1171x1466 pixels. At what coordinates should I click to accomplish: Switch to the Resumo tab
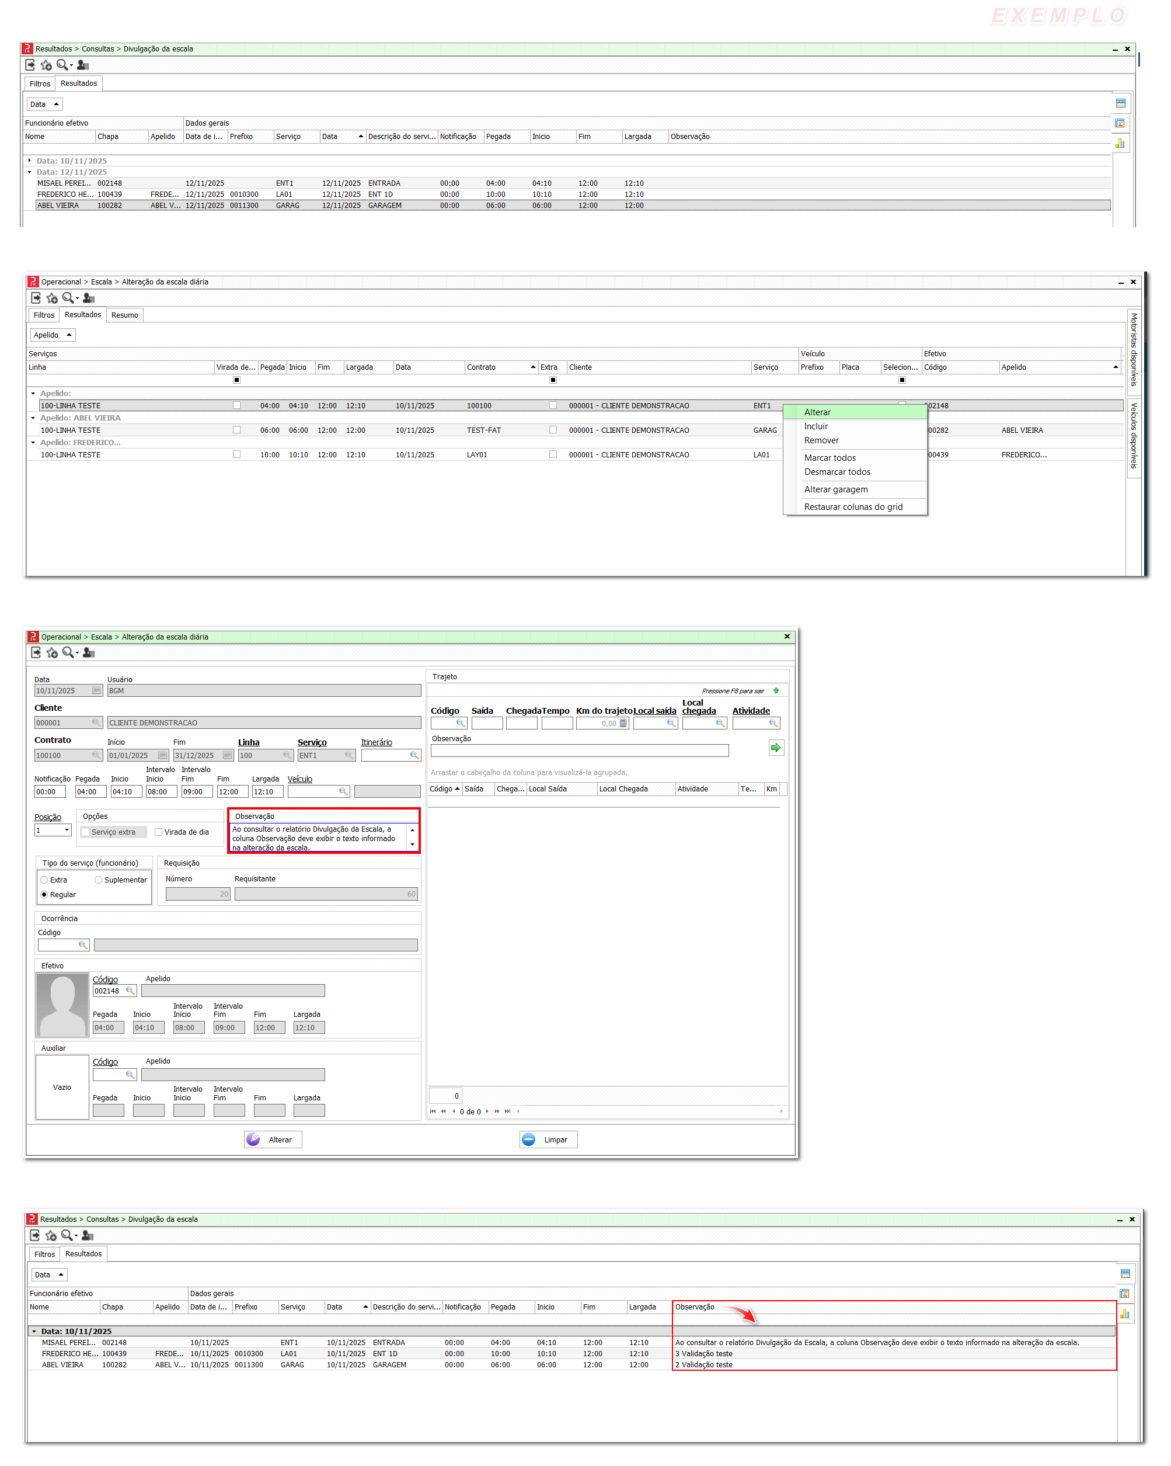pos(124,315)
